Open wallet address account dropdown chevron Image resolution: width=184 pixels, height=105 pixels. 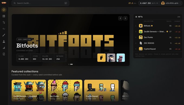180,3
